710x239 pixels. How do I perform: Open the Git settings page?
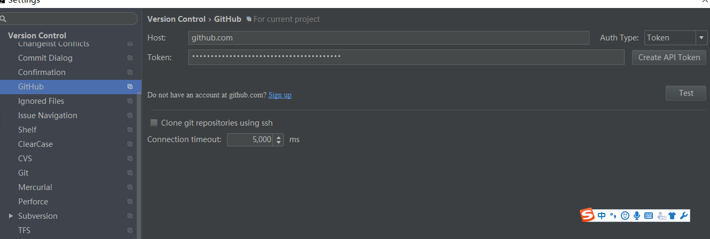coord(23,172)
